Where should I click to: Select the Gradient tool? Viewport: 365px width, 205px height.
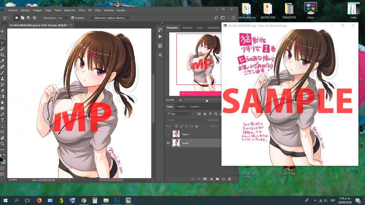click(2, 96)
